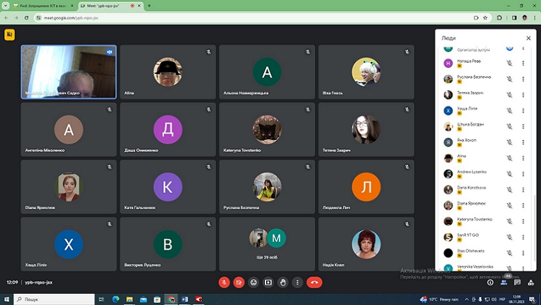This screenshot has height=305, width=541.
Task: Select Kateryna Tovstenko video tile
Action: point(267,129)
